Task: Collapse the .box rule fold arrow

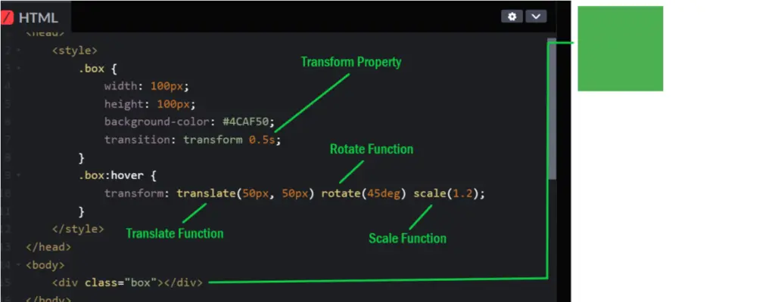Action: [x=19, y=68]
